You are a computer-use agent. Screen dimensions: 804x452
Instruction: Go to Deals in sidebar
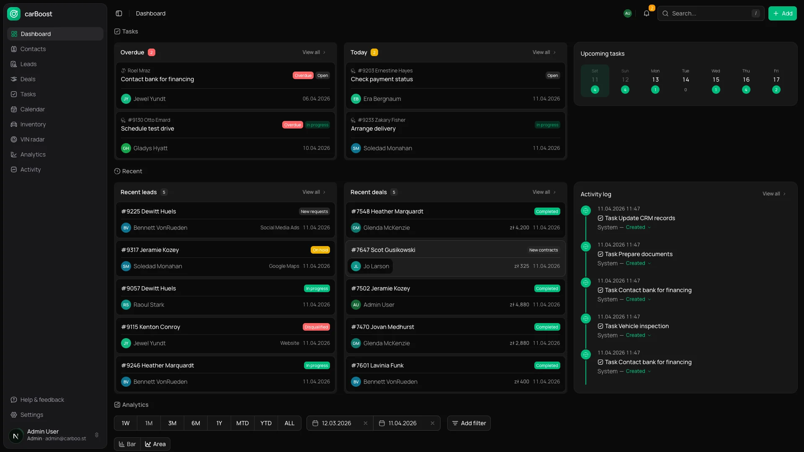[x=28, y=79]
